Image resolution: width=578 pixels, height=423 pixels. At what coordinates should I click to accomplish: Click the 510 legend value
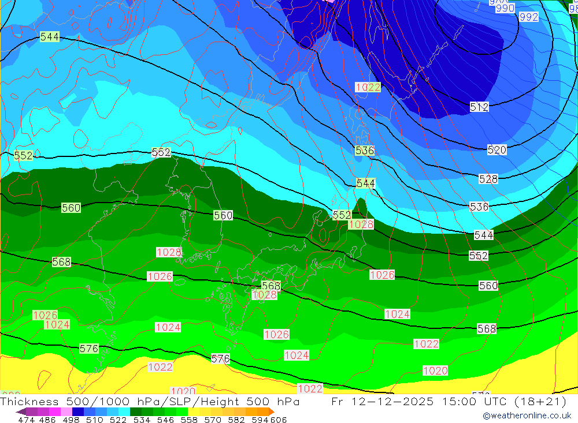coord(94,420)
